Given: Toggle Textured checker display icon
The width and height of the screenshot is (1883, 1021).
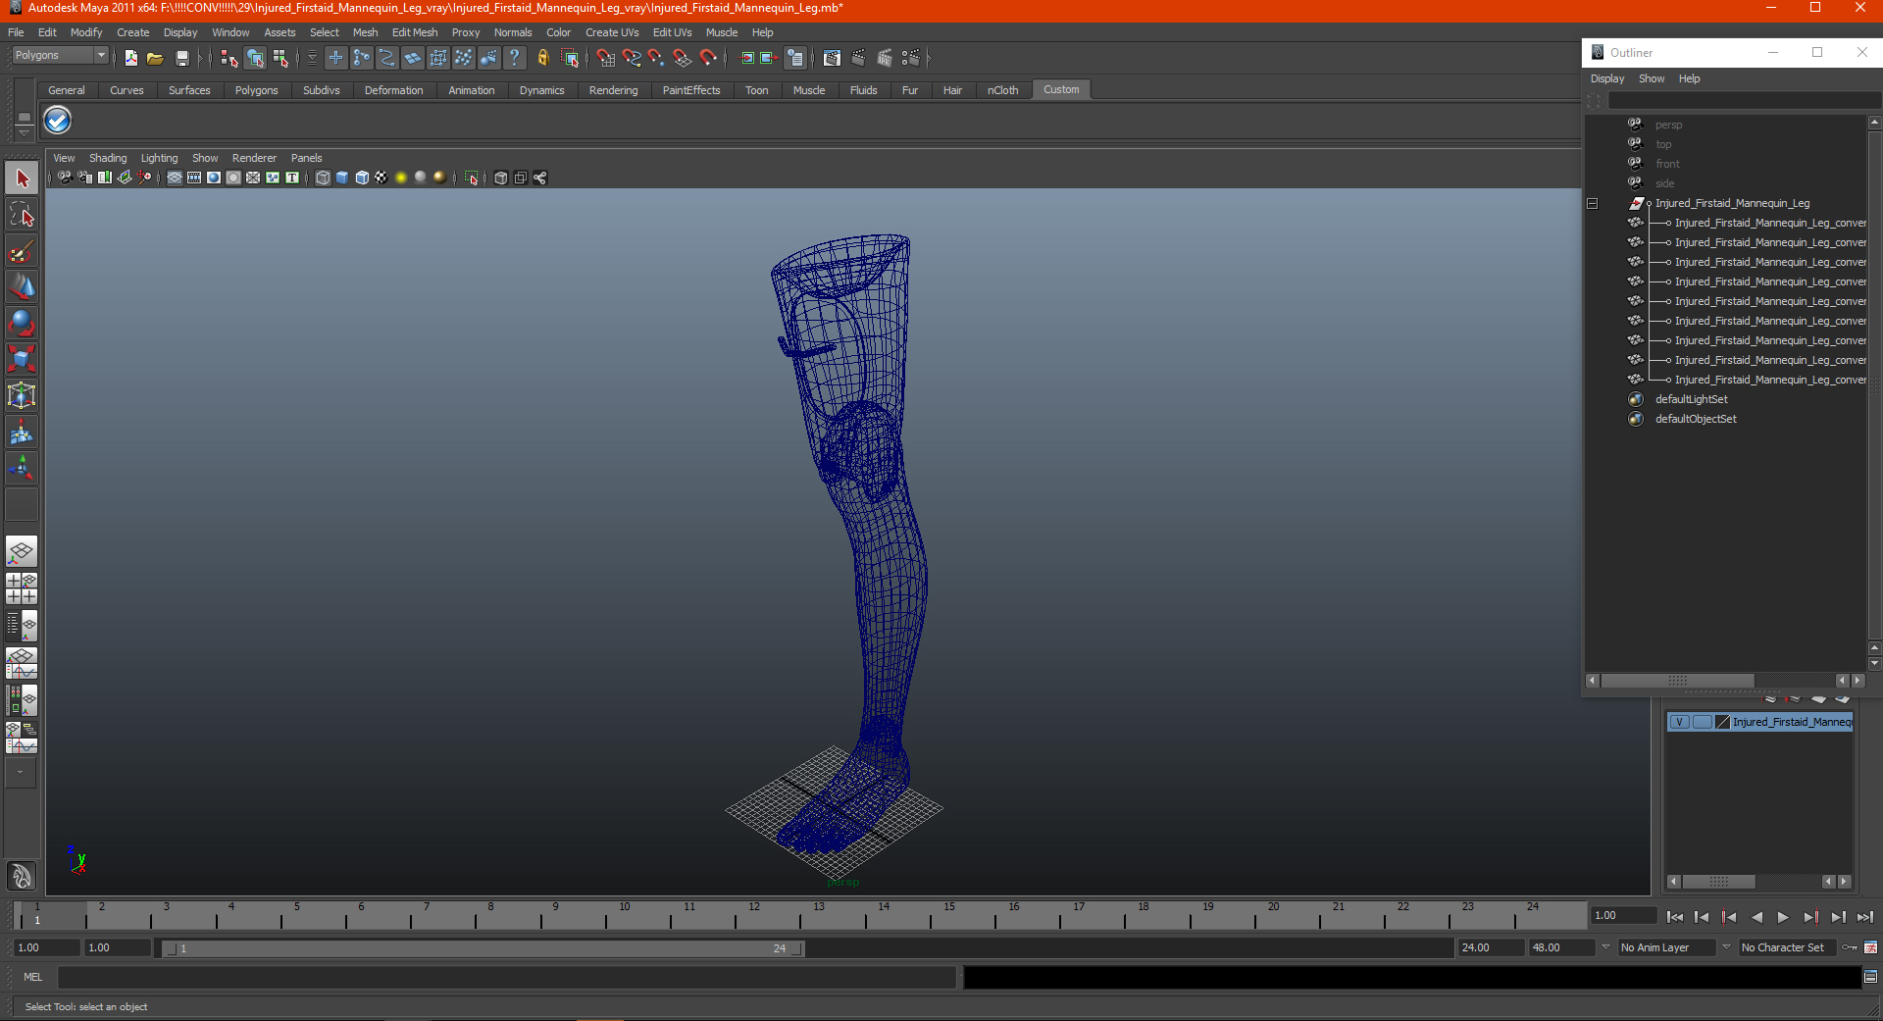Looking at the screenshot, I should (x=382, y=178).
